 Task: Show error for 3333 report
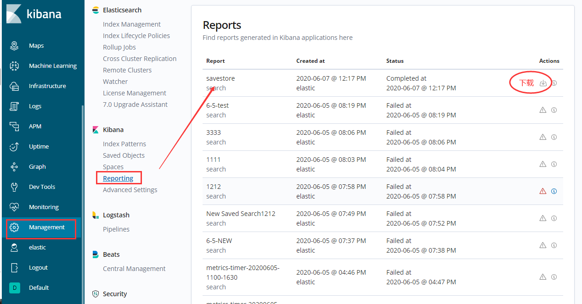point(542,137)
